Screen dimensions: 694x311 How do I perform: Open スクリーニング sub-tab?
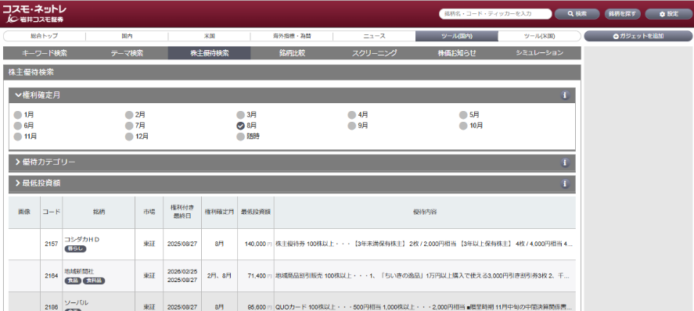pos(375,53)
